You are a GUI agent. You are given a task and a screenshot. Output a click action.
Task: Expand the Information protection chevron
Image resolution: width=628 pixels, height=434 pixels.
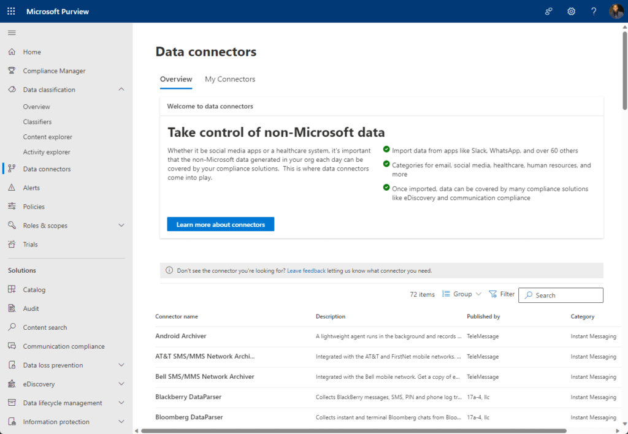pyautogui.click(x=121, y=421)
